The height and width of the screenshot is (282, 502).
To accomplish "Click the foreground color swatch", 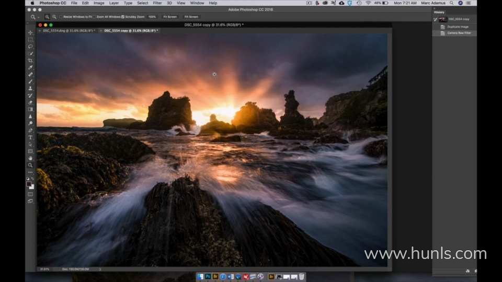I will 29,183.
